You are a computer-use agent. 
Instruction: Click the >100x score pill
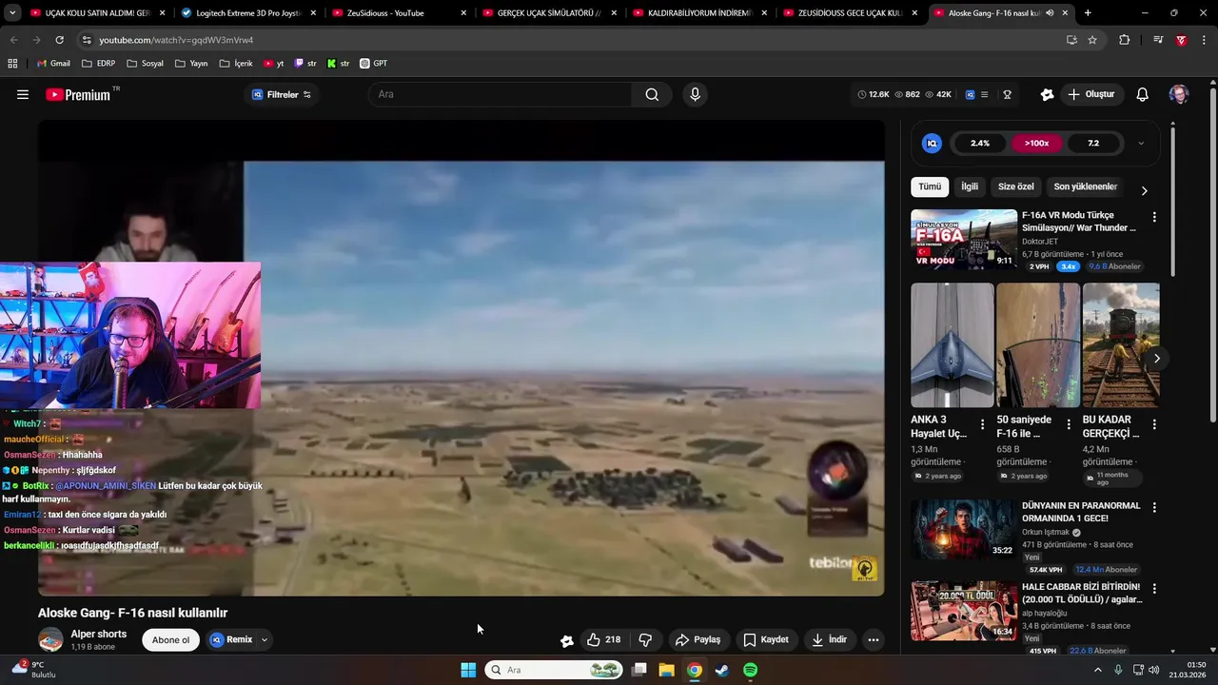1036,144
